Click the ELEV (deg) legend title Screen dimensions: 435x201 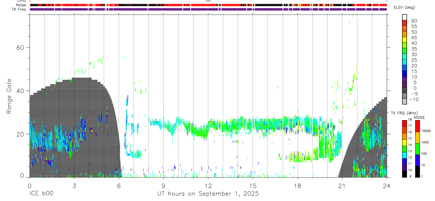[x=404, y=7]
